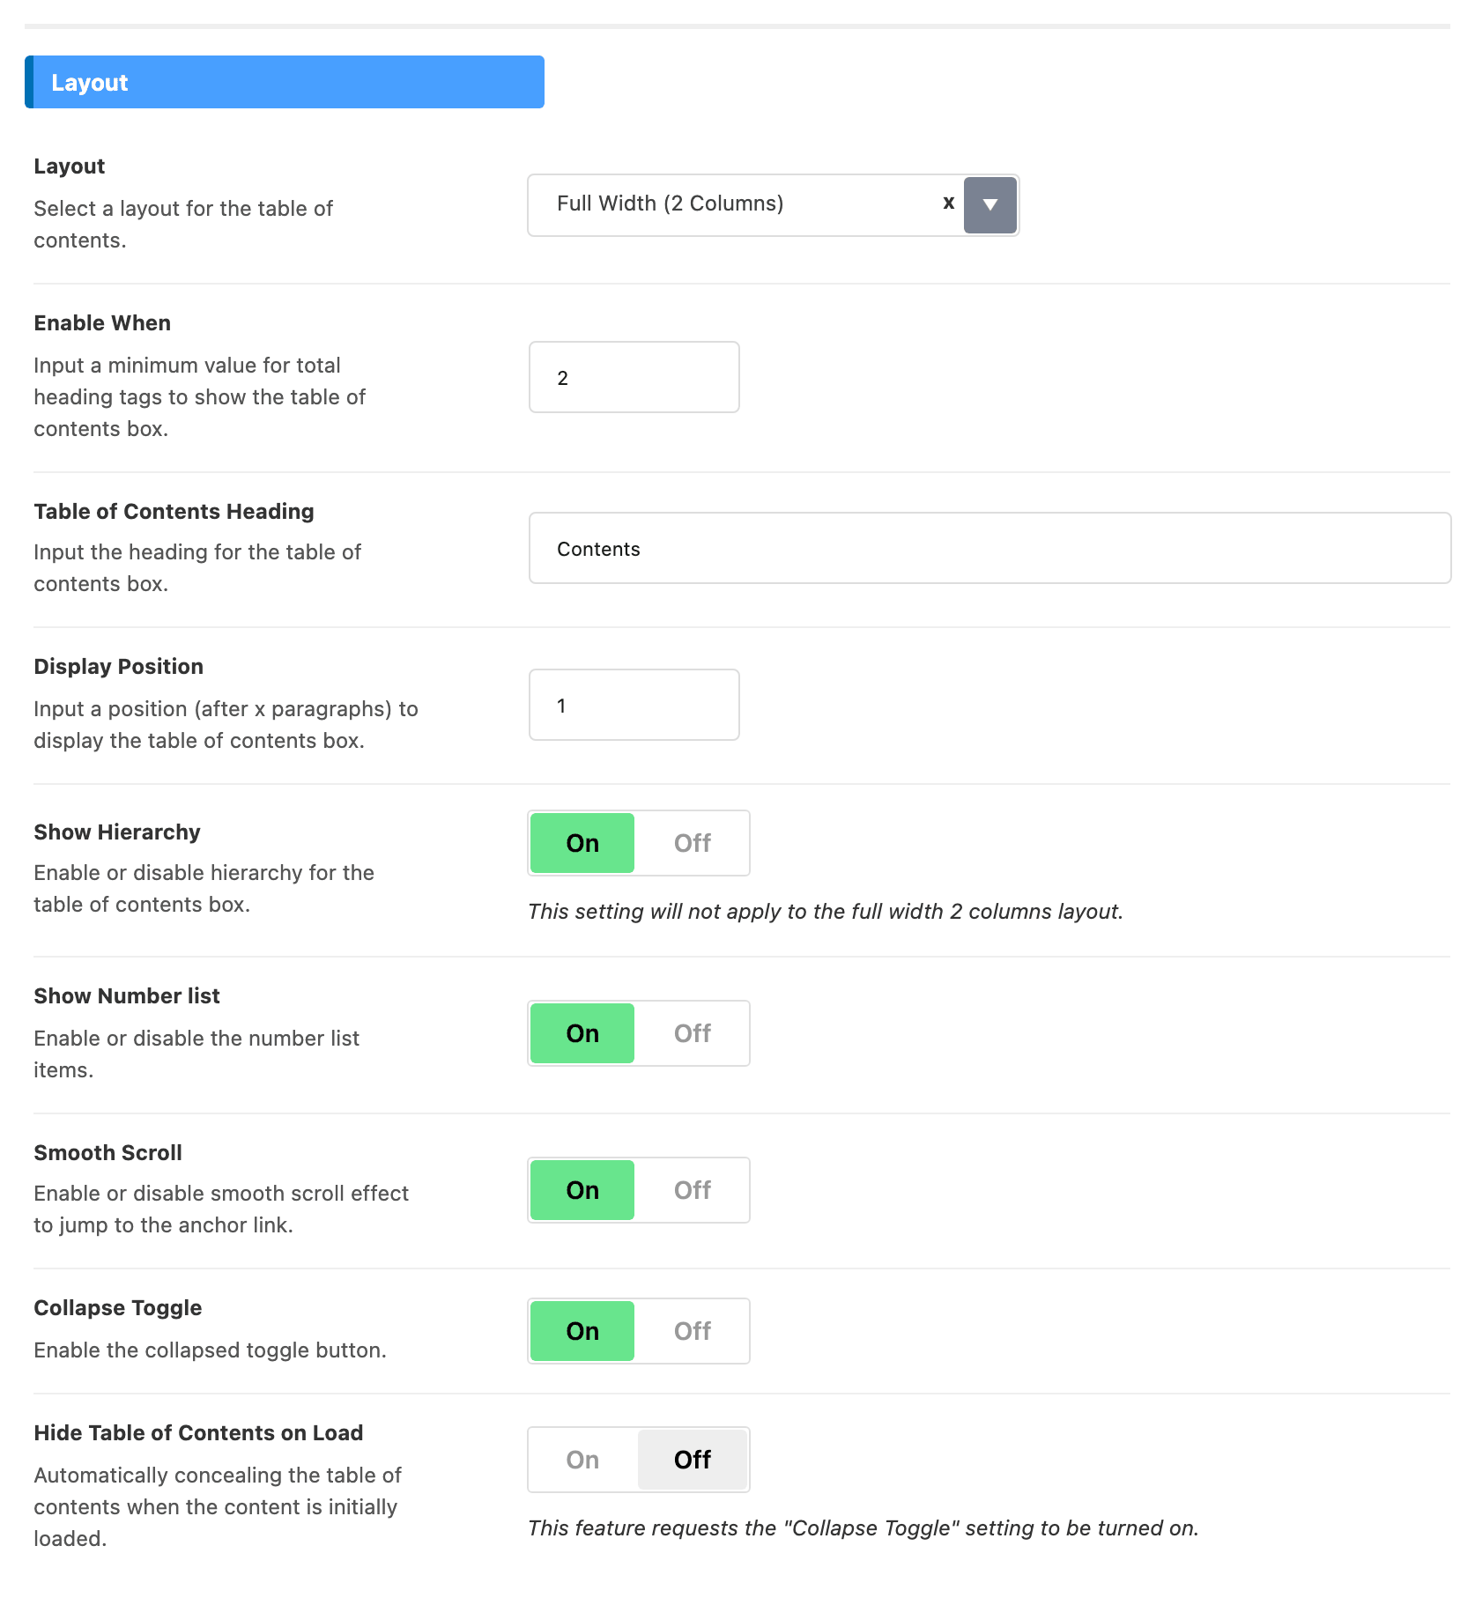Click the 'Show Number list' setting label

click(127, 996)
